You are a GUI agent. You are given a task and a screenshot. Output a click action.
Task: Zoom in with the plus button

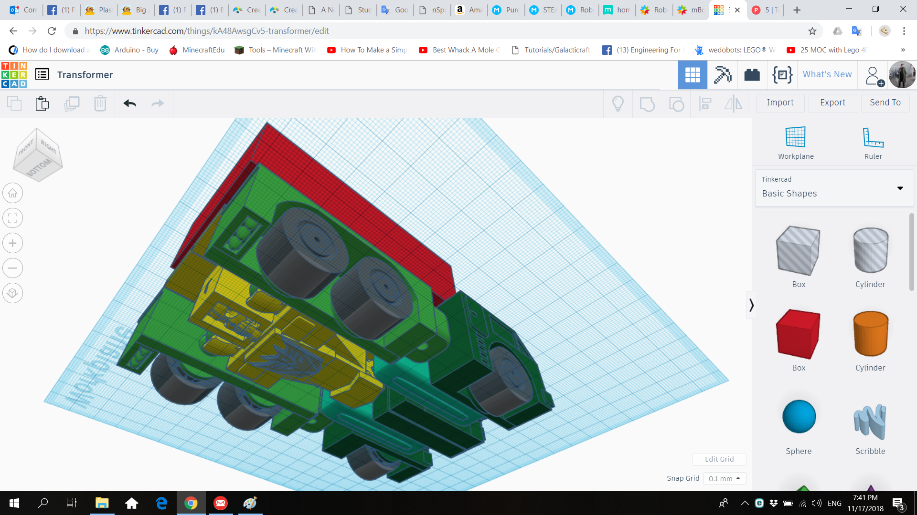(13, 243)
